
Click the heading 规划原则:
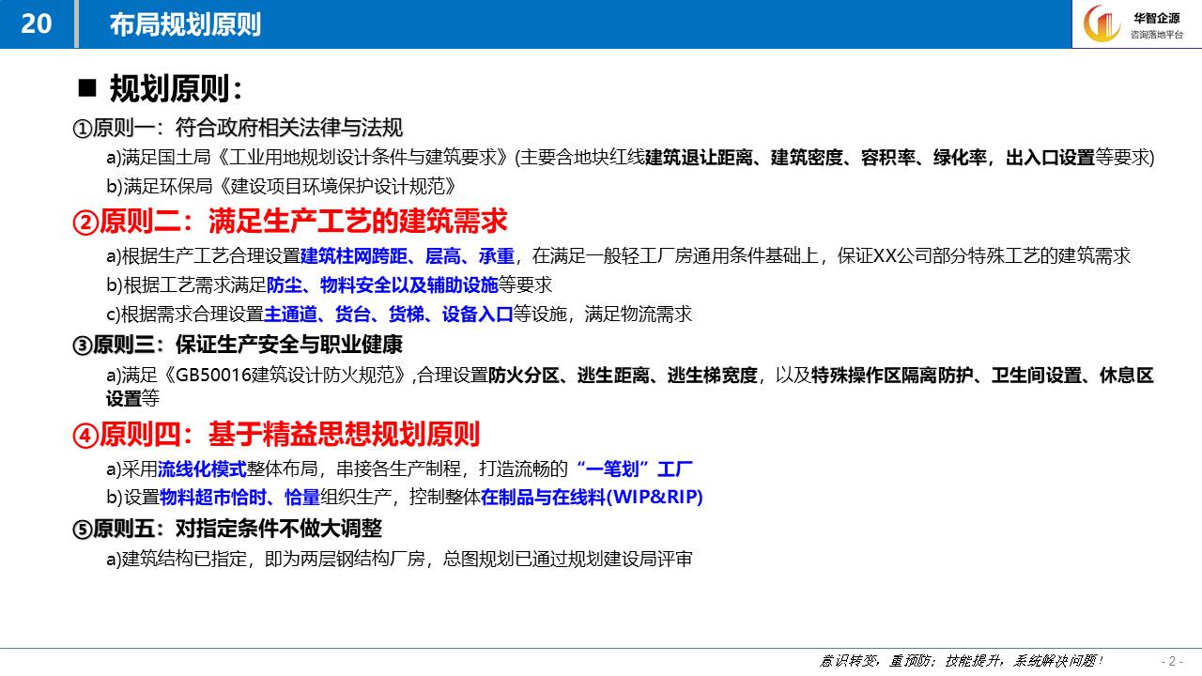177,89
